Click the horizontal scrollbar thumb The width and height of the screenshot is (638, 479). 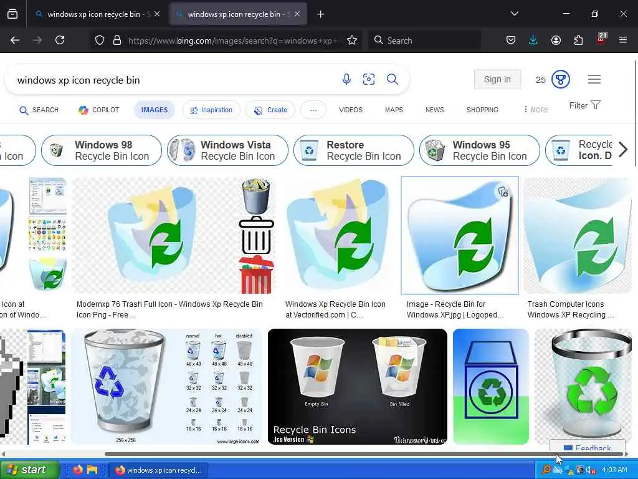364,454
